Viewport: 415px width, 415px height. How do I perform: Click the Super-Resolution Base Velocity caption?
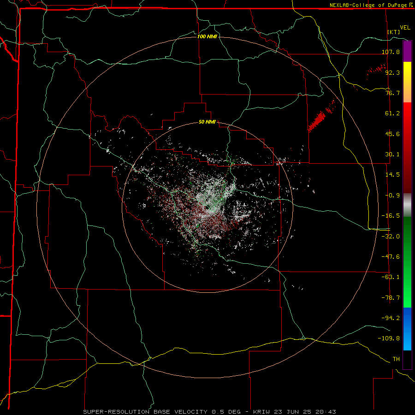tap(210, 412)
